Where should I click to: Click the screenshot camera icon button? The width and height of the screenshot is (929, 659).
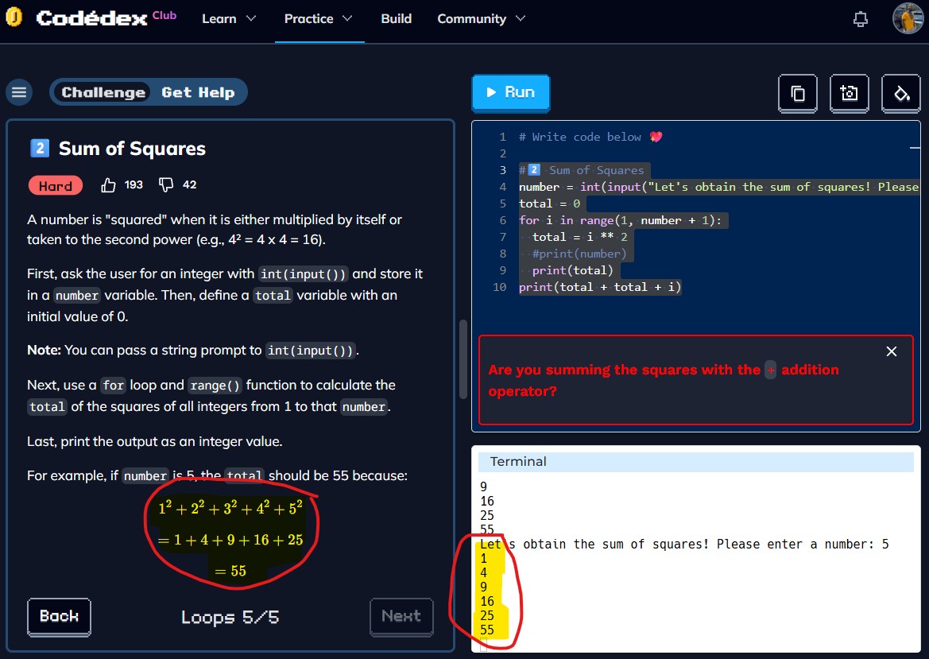coord(849,94)
